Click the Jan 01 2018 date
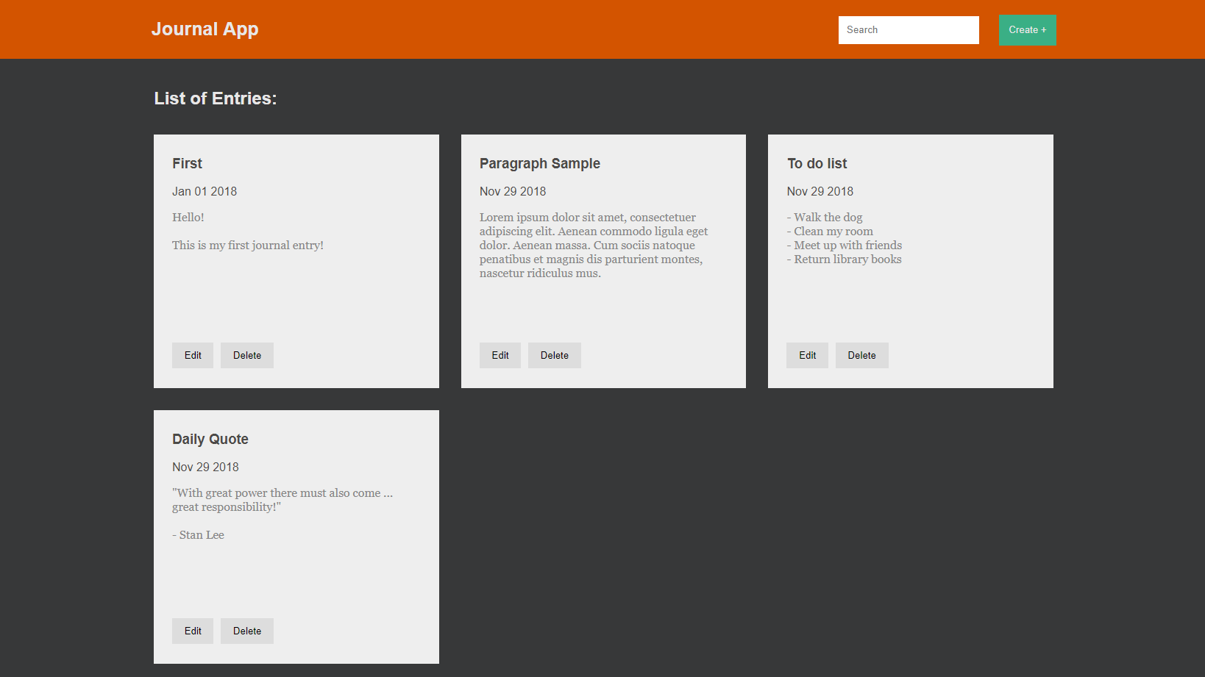 tap(205, 191)
